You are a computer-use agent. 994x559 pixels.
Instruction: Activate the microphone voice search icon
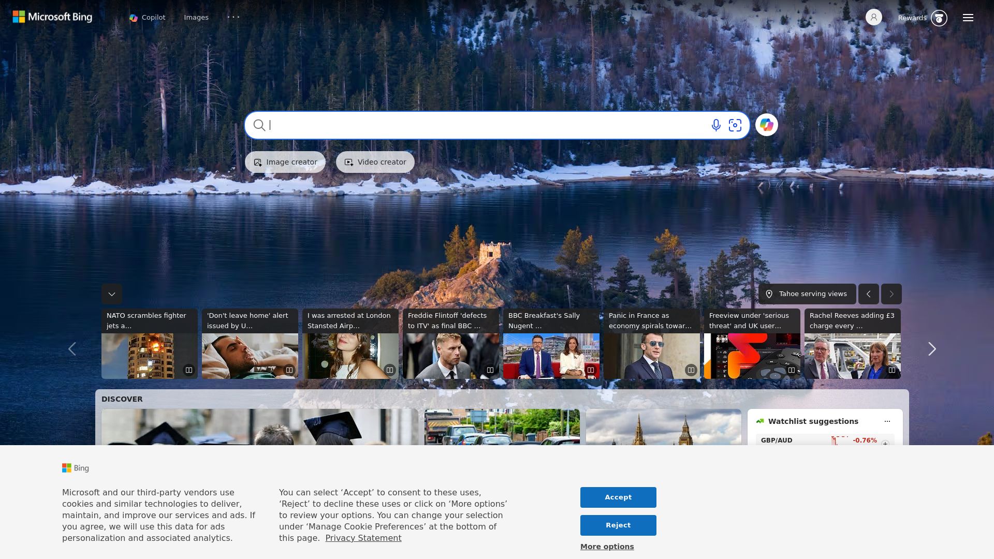(x=716, y=125)
